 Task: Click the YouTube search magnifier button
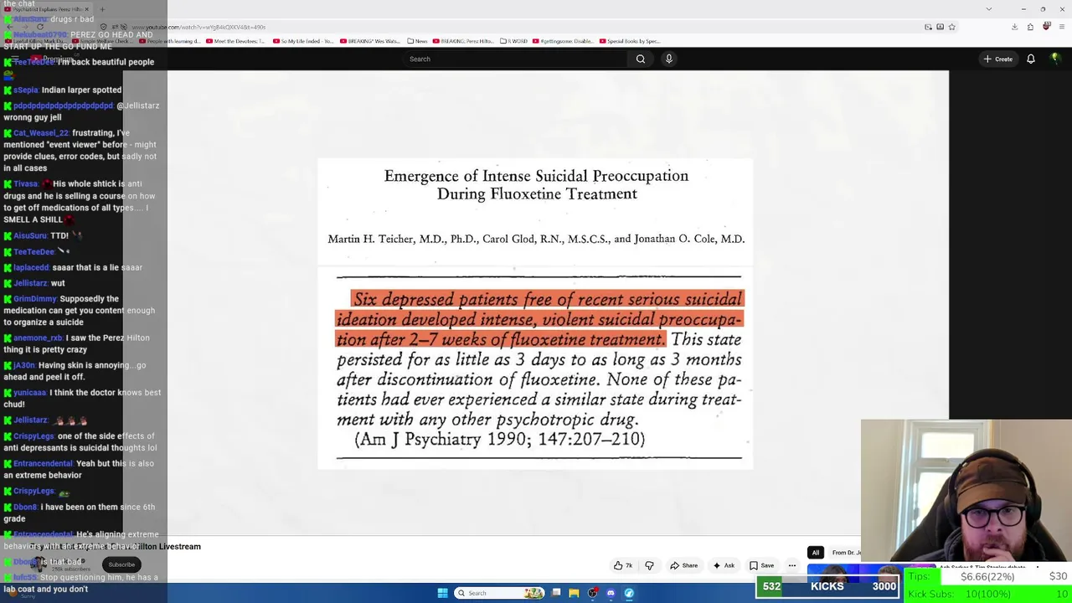point(641,59)
